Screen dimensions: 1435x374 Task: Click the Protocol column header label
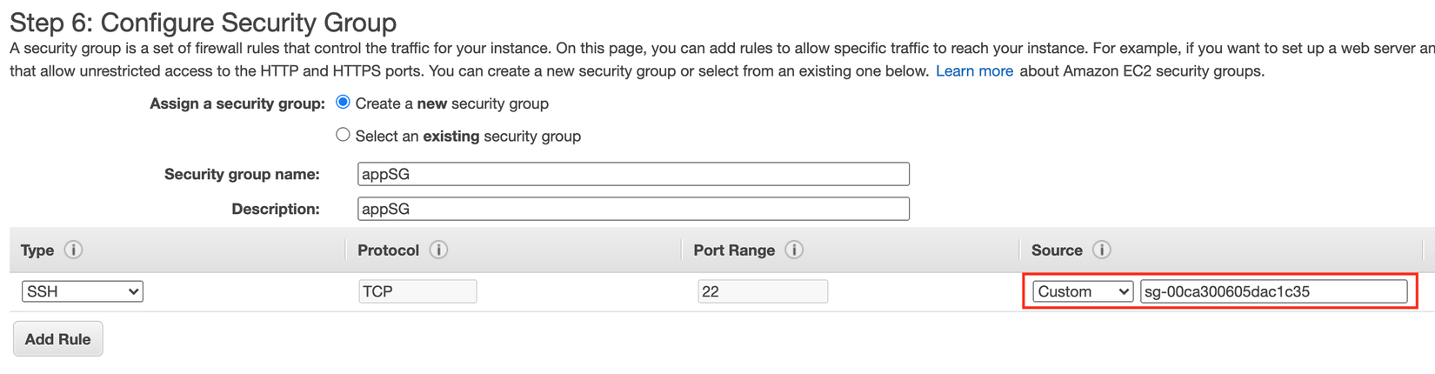click(388, 250)
